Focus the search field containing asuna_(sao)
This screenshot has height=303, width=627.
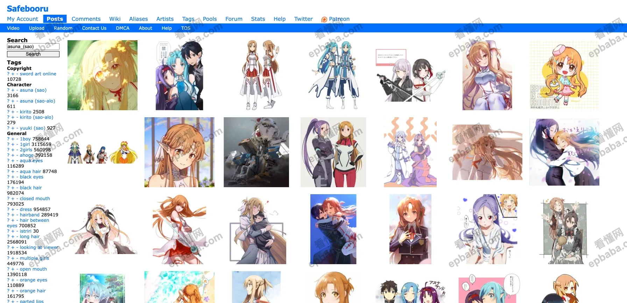pyautogui.click(x=33, y=47)
